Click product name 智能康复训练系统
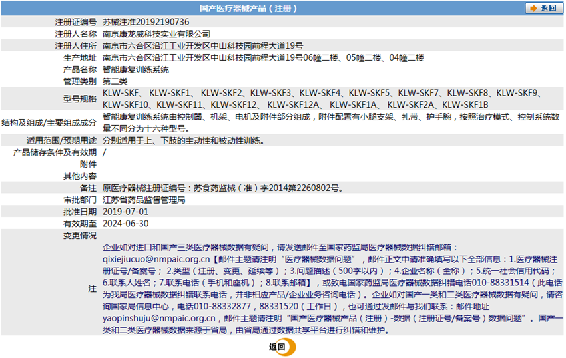Screen dimensions: 566x358 [x=136, y=70]
